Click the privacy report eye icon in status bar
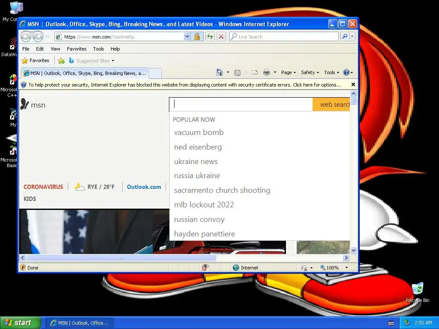This screenshot has width=439, height=329. coord(205,268)
